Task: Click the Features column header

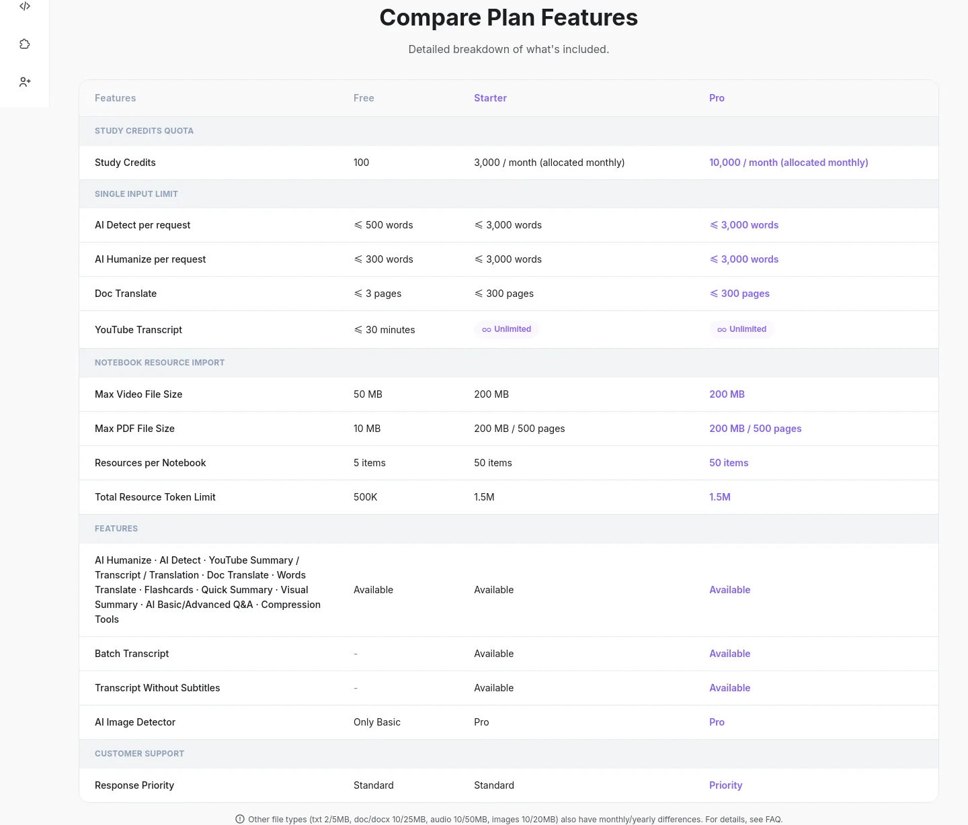Action: click(115, 98)
